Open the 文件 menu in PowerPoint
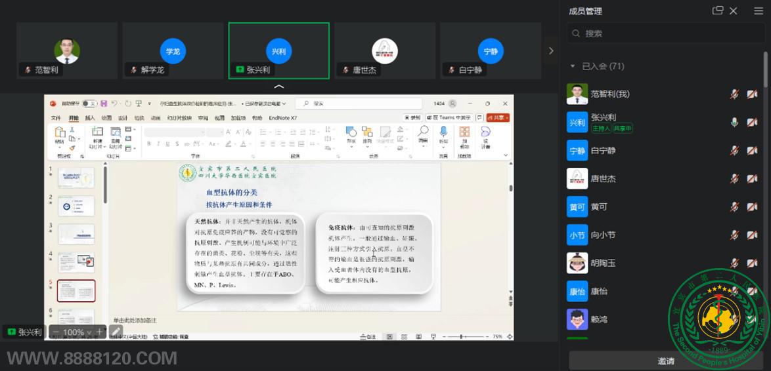Screen dimensions: 771x371 [56, 118]
